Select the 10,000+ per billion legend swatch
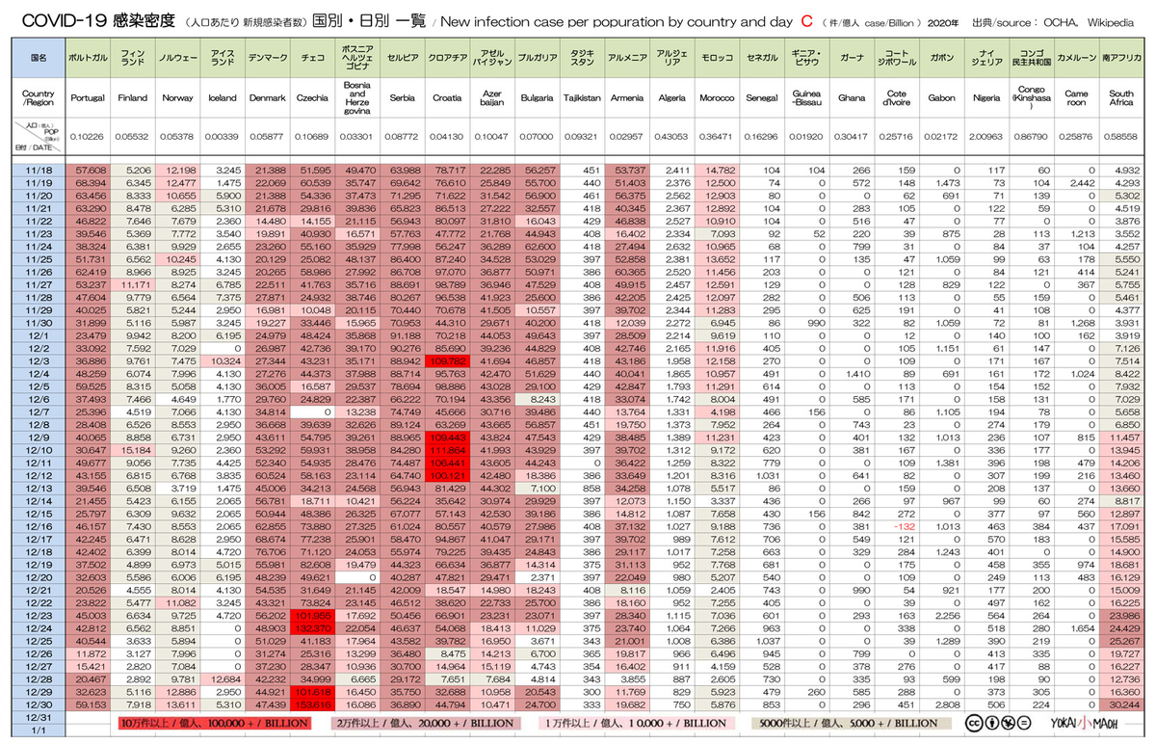The width and height of the screenshot is (1156, 744). point(638,722)
